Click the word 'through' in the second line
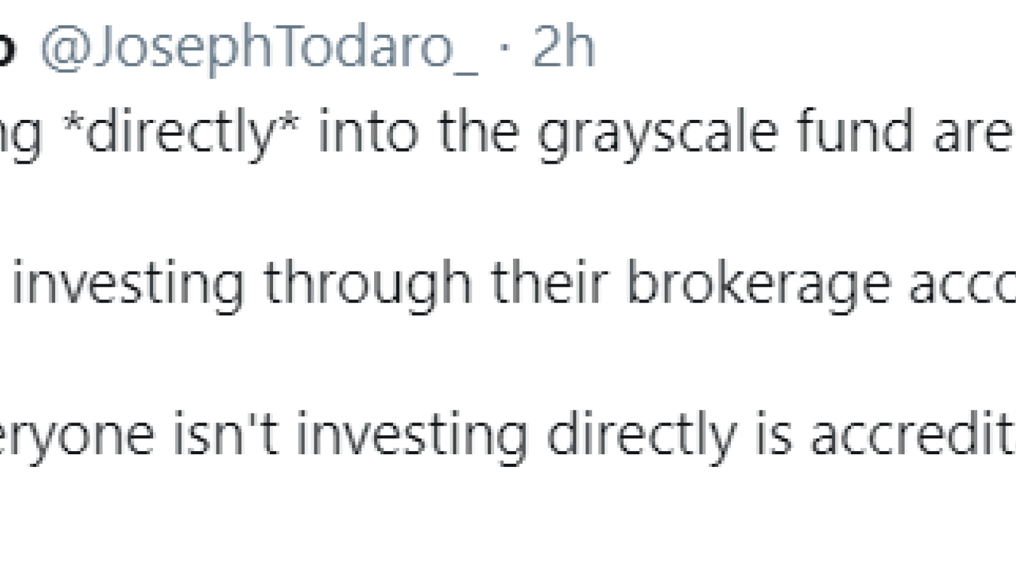Viewport: 1016px width, 571px height. [x=368, y=285]
